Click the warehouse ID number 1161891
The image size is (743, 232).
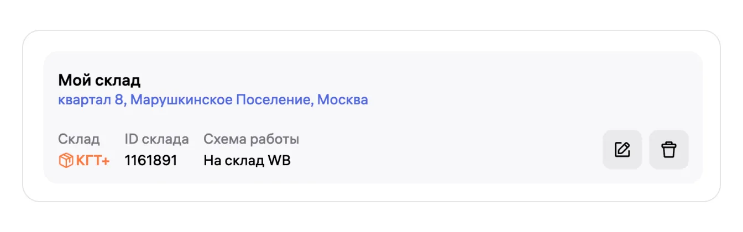pos(151,161)
